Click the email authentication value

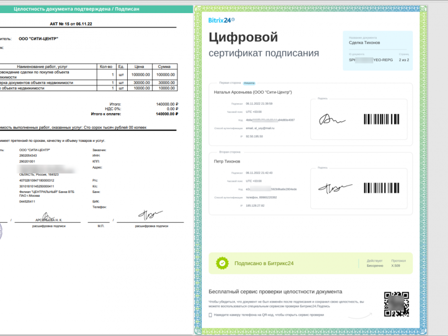(260, 128)
